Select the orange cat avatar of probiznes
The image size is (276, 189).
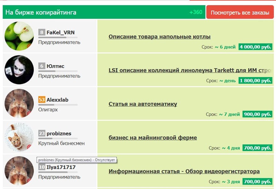tap(19, 137)
